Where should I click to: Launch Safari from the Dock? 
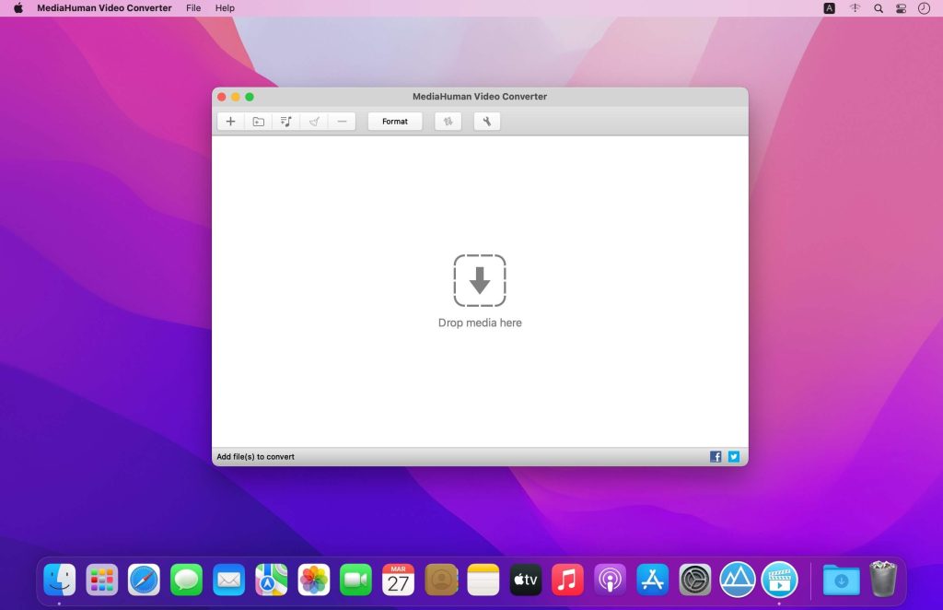pos(143,580)
